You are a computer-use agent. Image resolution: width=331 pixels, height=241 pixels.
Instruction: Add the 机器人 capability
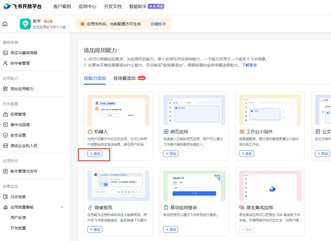(x=95, y=154)
